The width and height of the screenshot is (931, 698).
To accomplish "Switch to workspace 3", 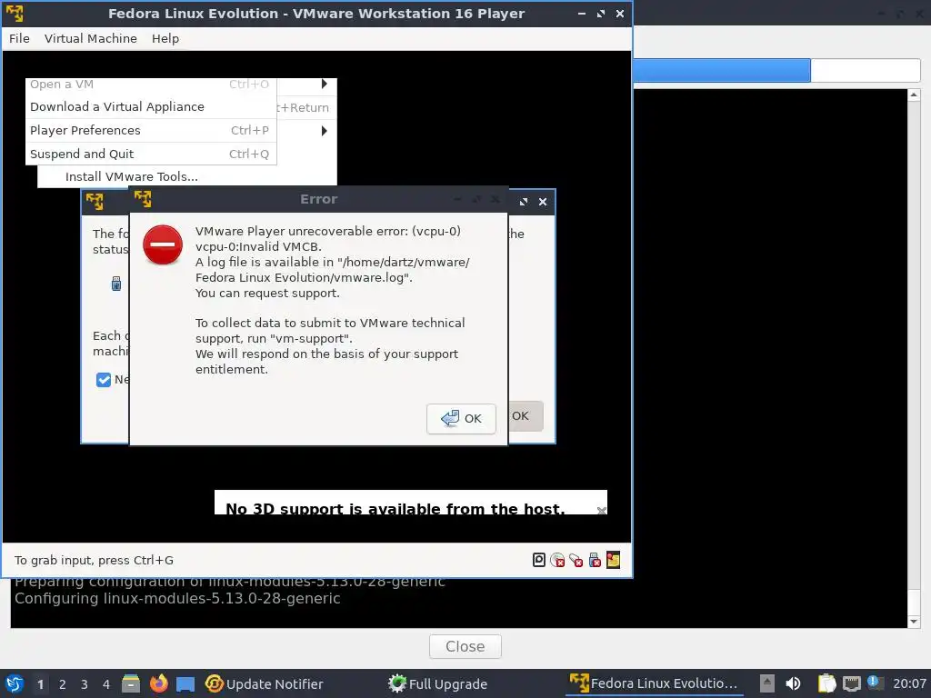I will click(x=85, y=684).
